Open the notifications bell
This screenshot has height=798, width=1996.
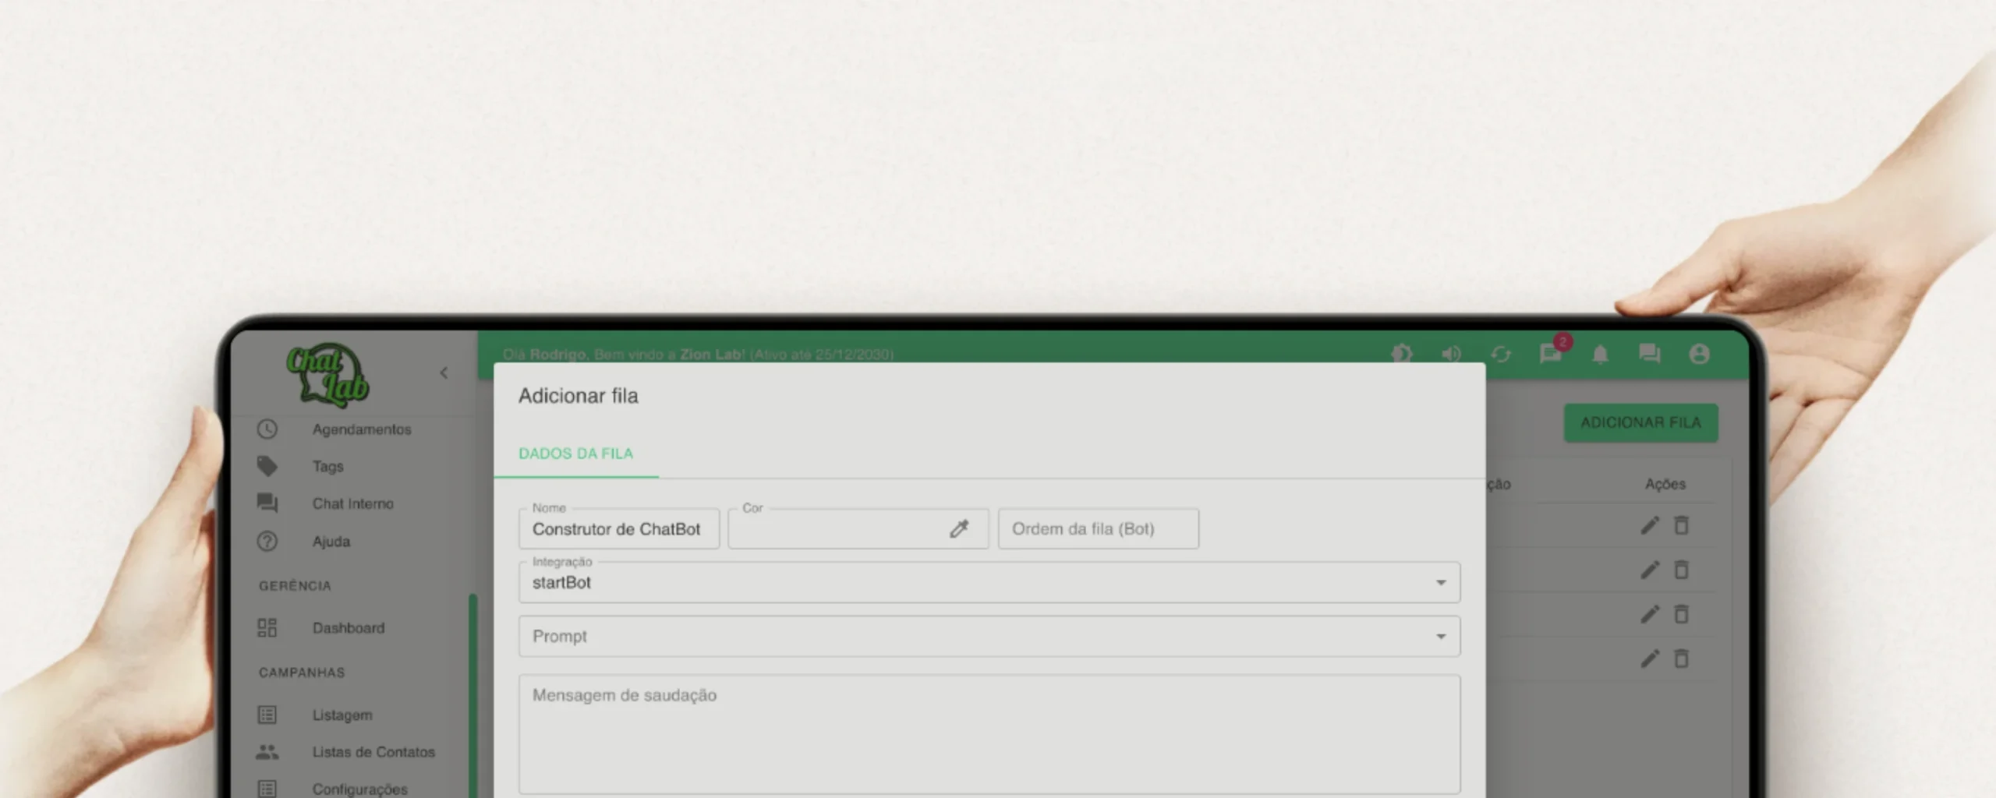[x=1600, y=355]
